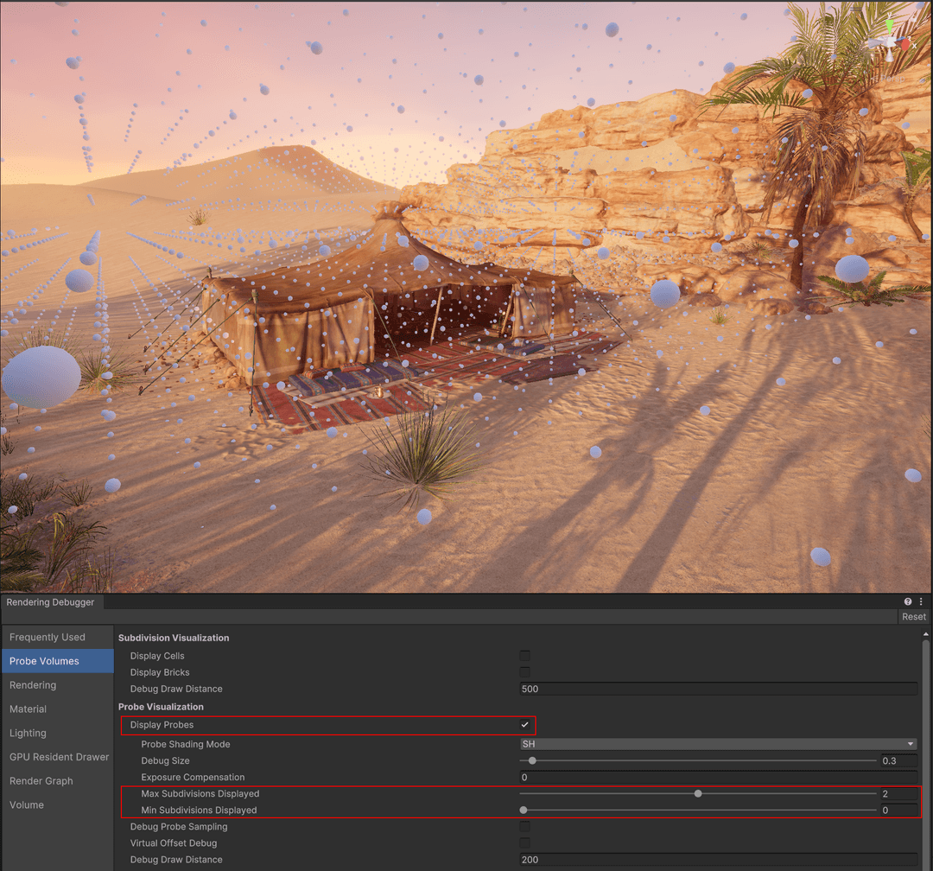
Task: Open the GPU Resident Drawer section
Action: click(58, 757)
